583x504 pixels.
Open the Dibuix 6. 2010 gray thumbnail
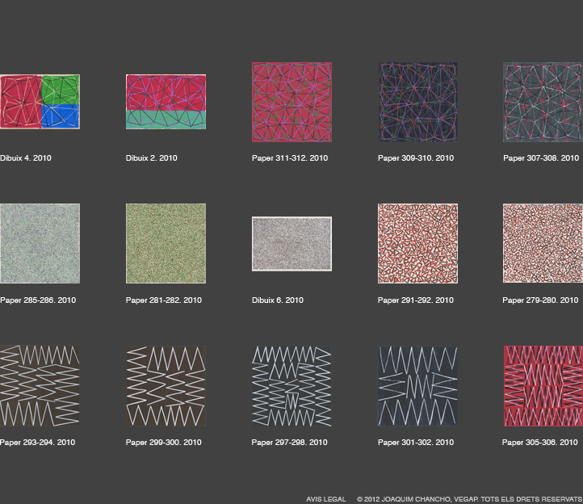click(291, 244)
